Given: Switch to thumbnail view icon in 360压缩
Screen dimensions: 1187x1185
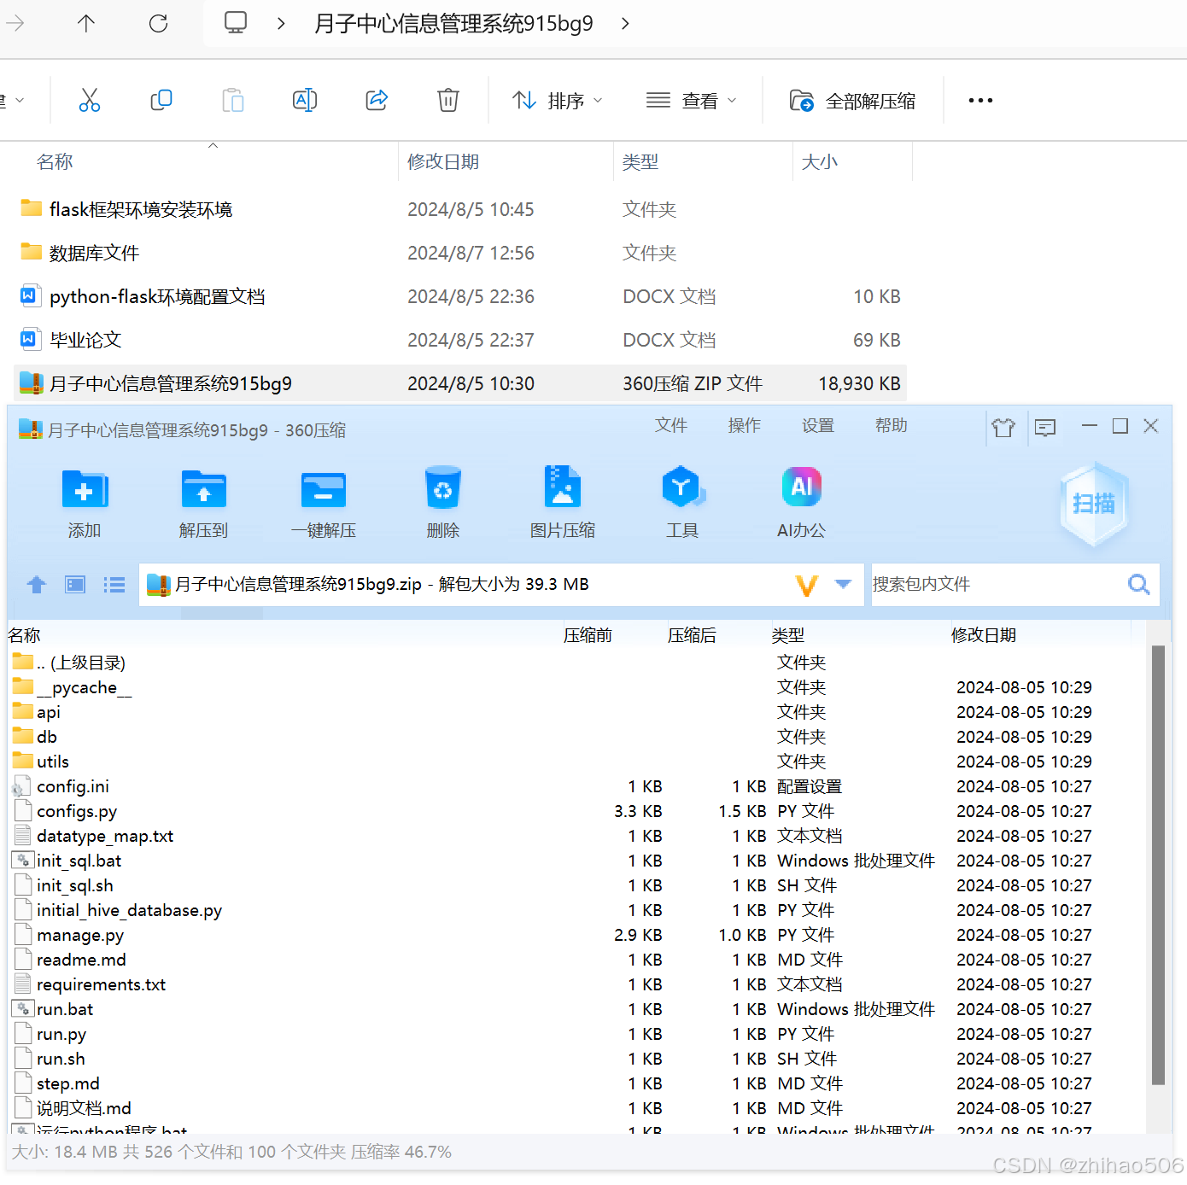Looking at the screenshot, I should point(75,585).
